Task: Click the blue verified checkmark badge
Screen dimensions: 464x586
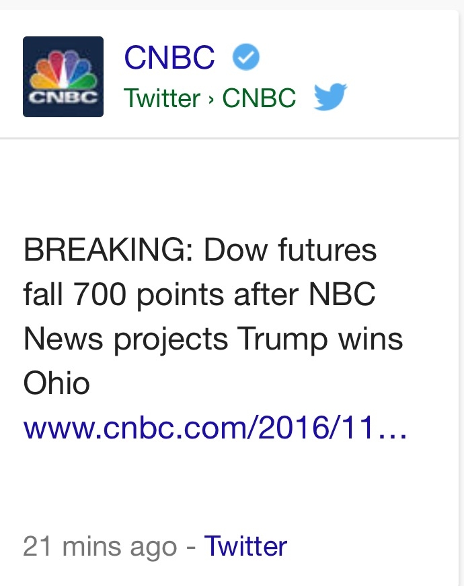Action: click(246, 57)
